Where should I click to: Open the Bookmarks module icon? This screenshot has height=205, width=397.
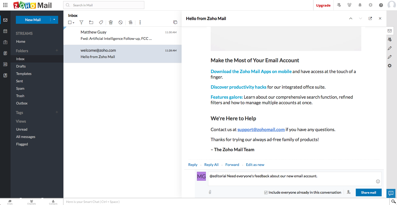(5, 75)
